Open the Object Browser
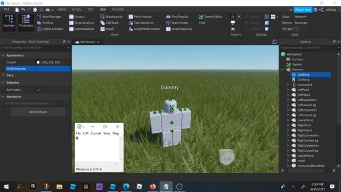 point(50,29)
